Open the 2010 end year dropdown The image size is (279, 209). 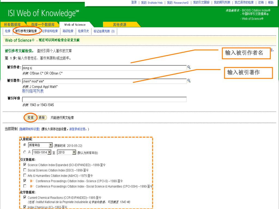tap(67, 152)
